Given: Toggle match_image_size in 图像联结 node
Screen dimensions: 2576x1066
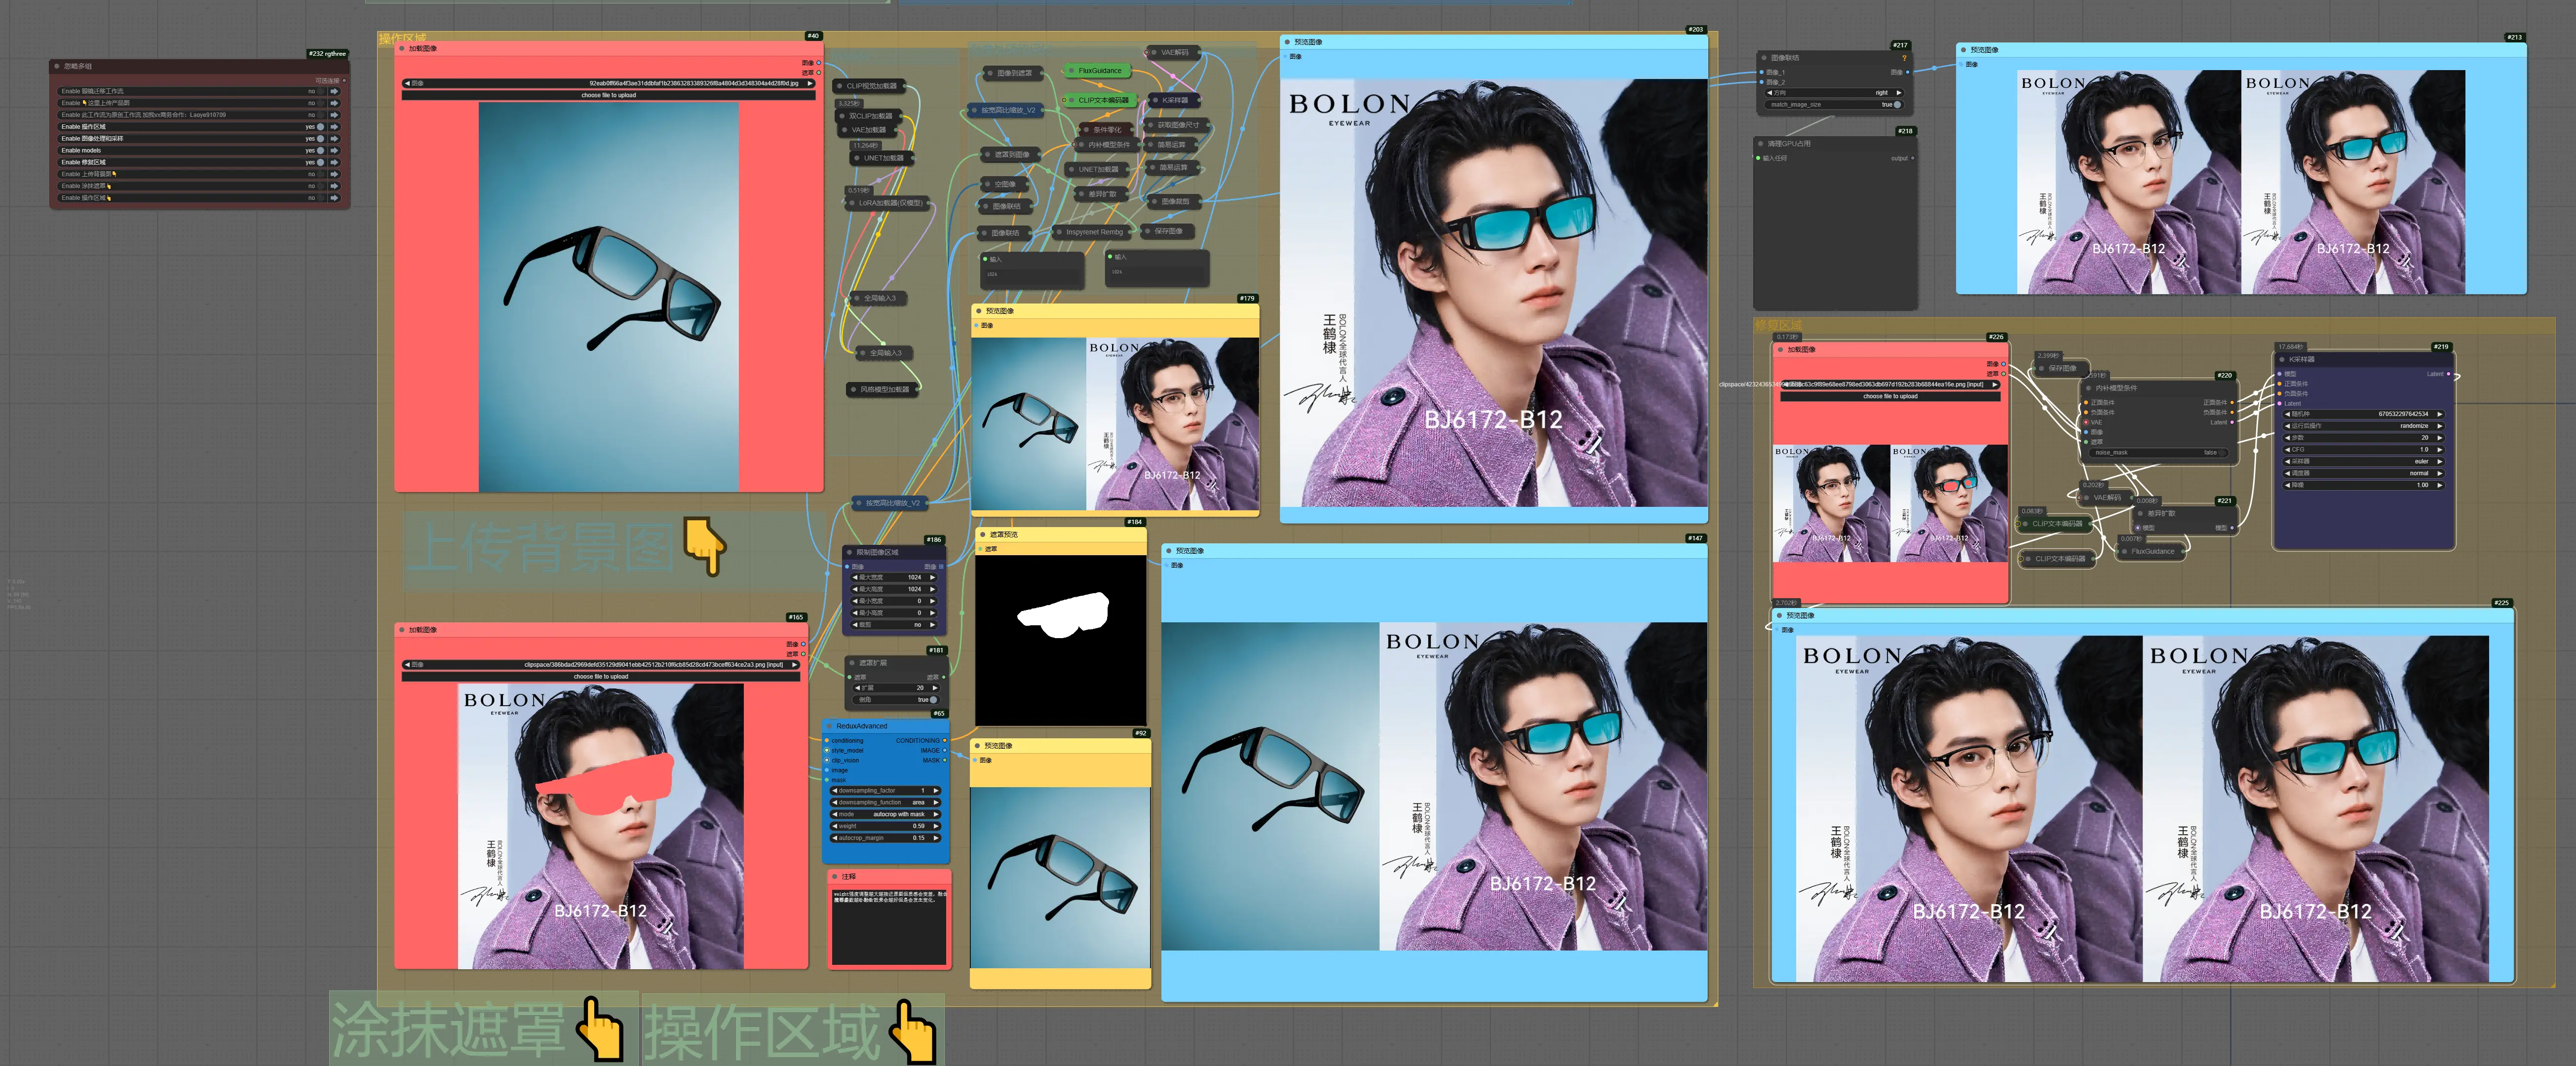Looking at the screenshot, I should point(1833,105).
